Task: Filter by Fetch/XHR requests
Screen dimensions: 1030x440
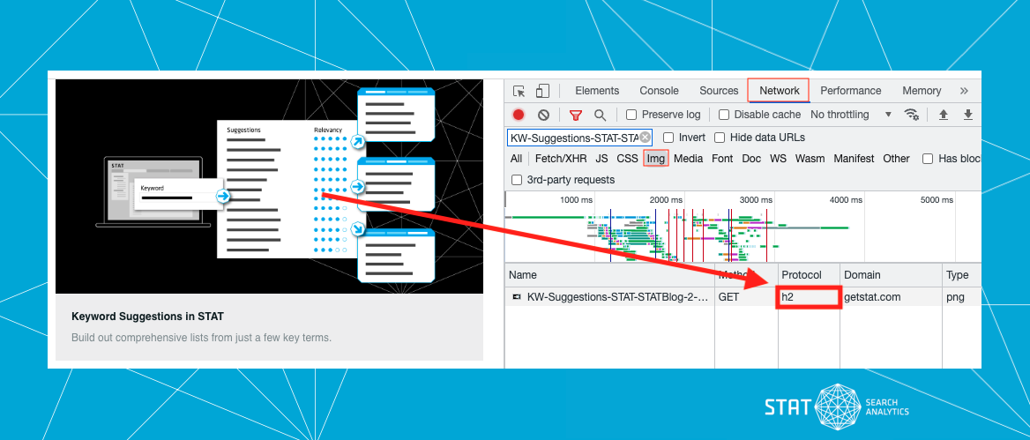Action: coord(561,158)
